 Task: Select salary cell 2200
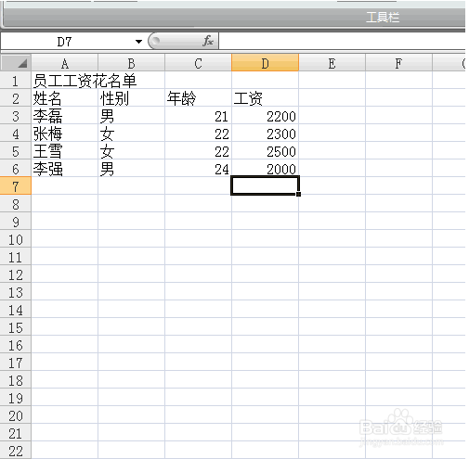(266, 116)
